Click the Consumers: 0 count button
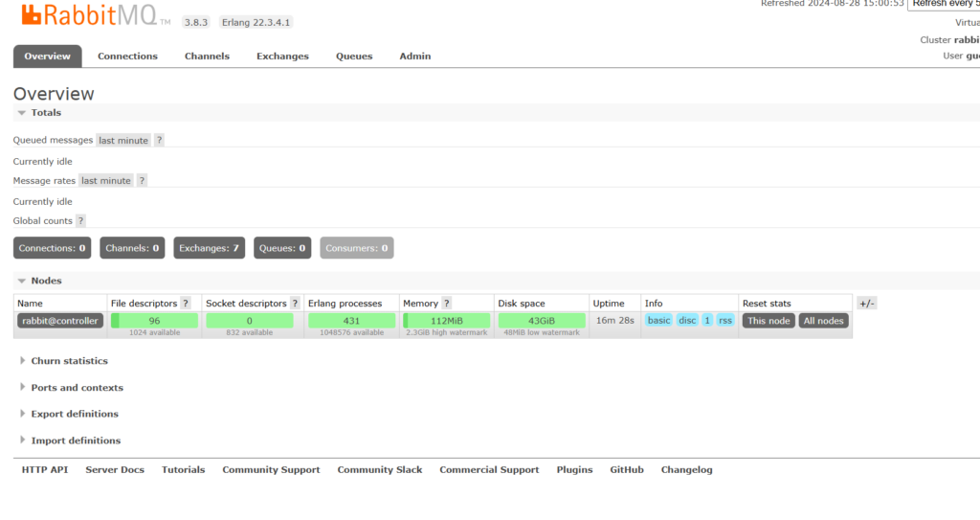980x520 pixels. (356, 248)
